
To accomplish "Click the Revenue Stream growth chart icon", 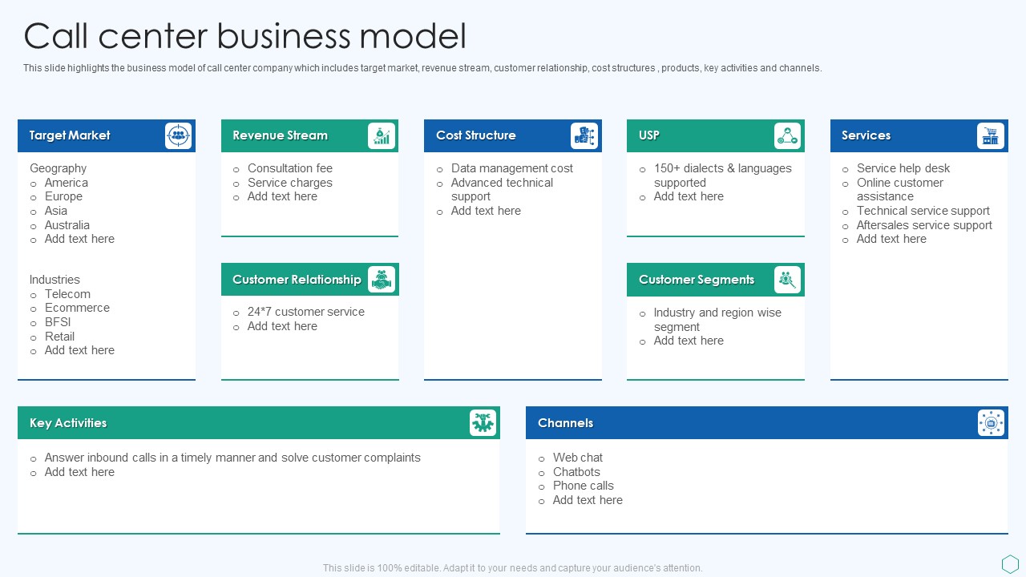I will pyautogui.click(x=382, y=135).
